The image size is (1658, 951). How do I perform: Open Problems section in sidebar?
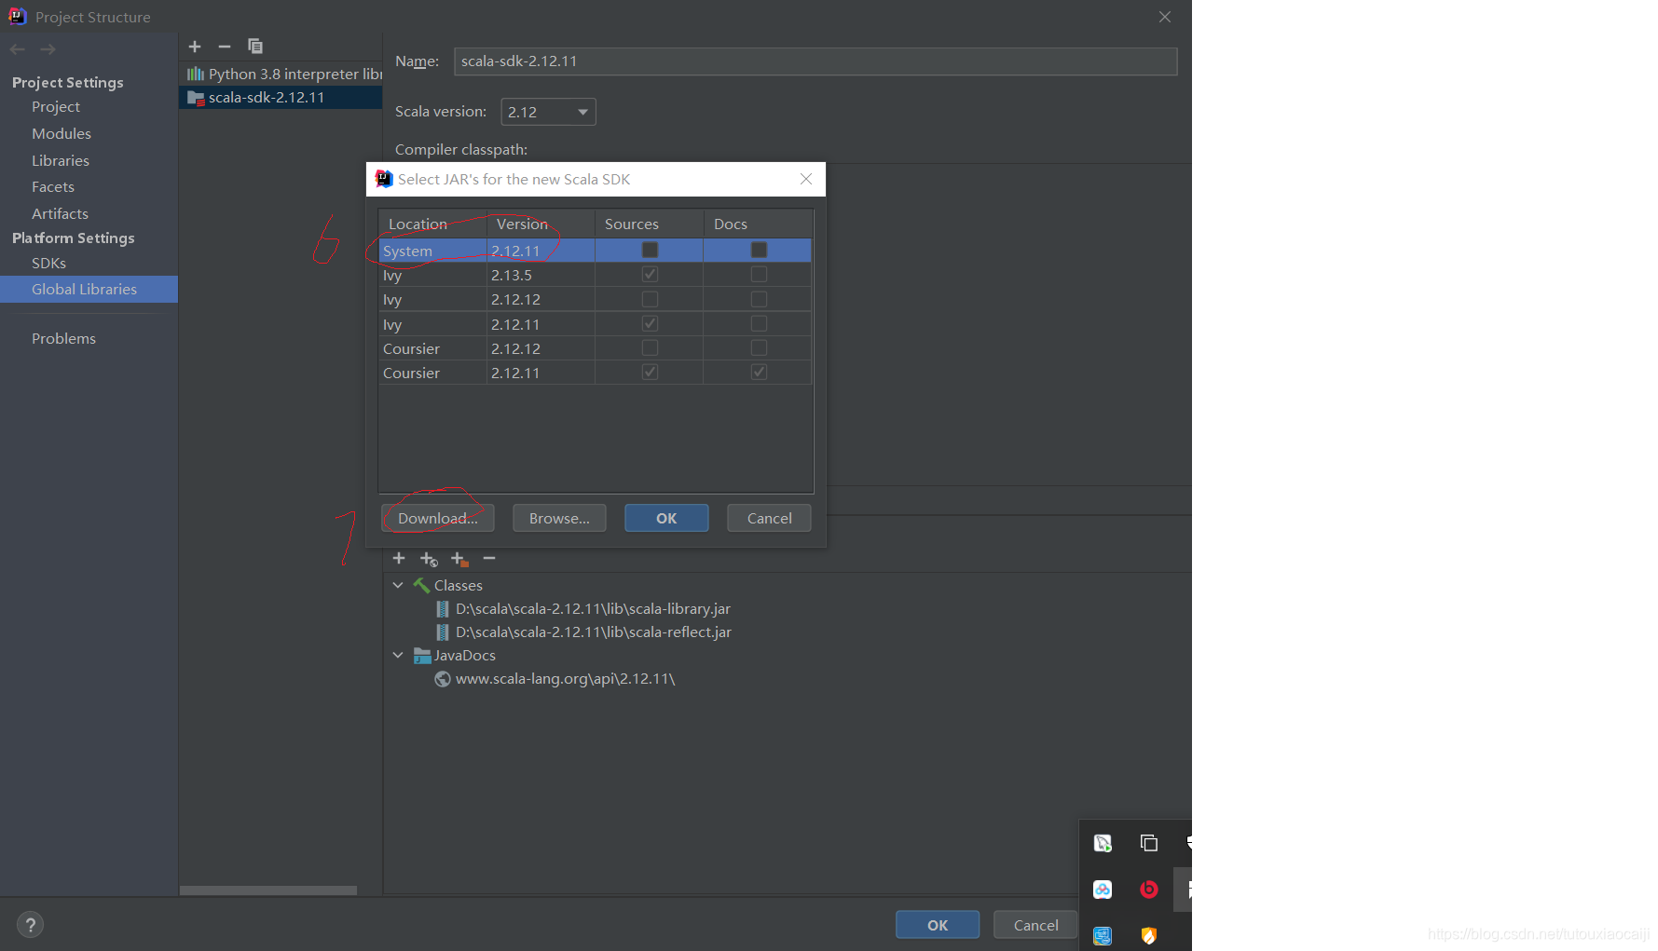click(63, 339)
